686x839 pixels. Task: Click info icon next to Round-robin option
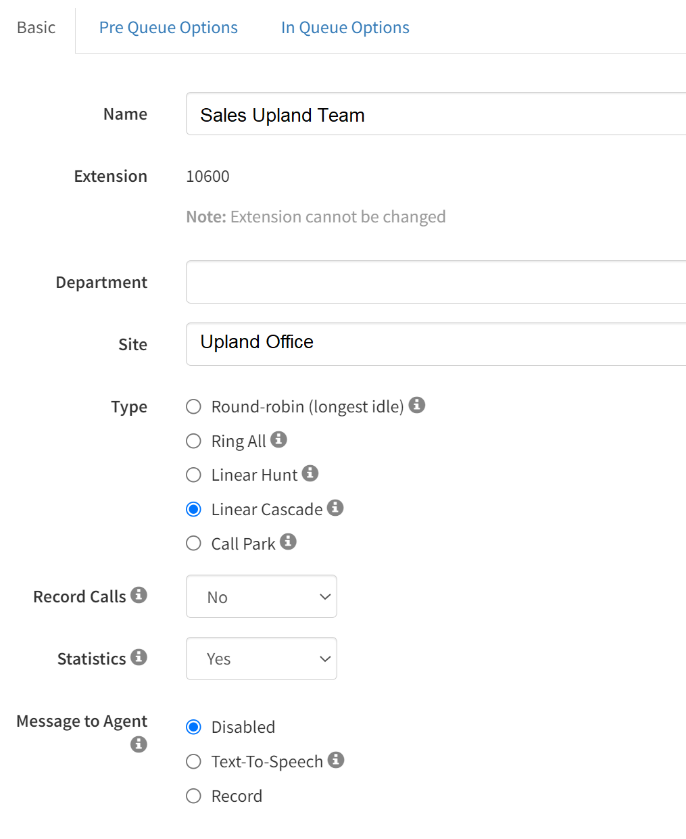tap(417, 405)
